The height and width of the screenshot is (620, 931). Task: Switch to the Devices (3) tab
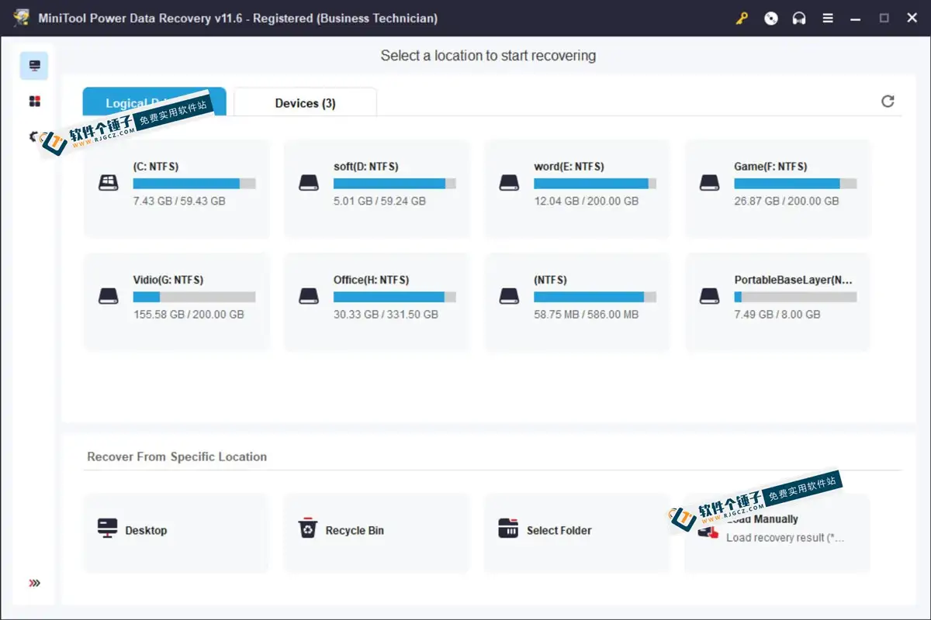click(305, 102)
